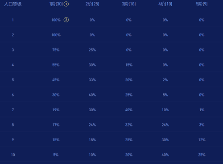Image resolution: width=223 pixels, height=164 pixels.
Task: Select the 19% value in level 7
Action: click(x=56, y=110)
